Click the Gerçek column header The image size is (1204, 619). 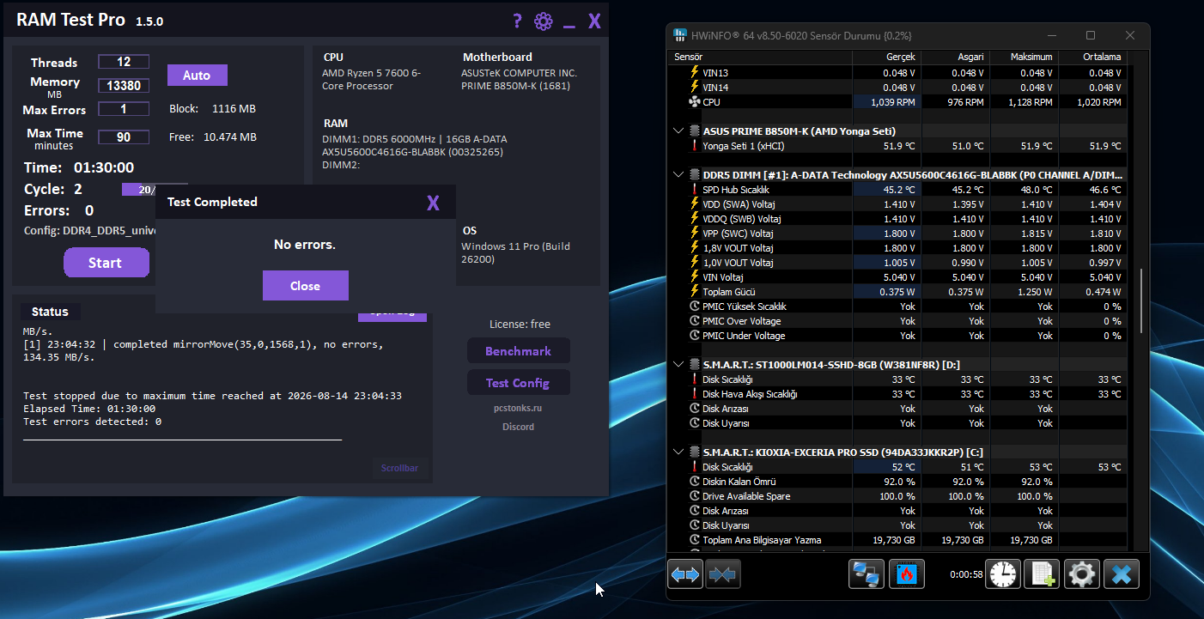pos(885,57)
